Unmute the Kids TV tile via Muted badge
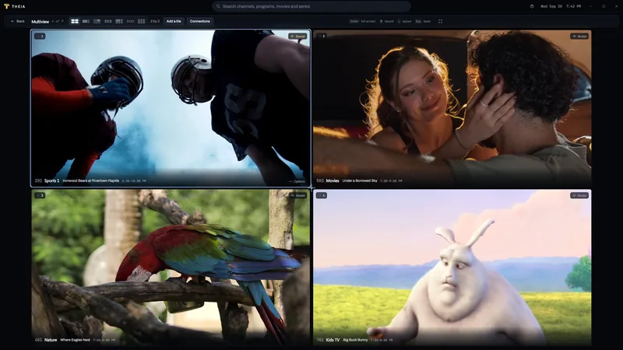 tap(579, 195)
